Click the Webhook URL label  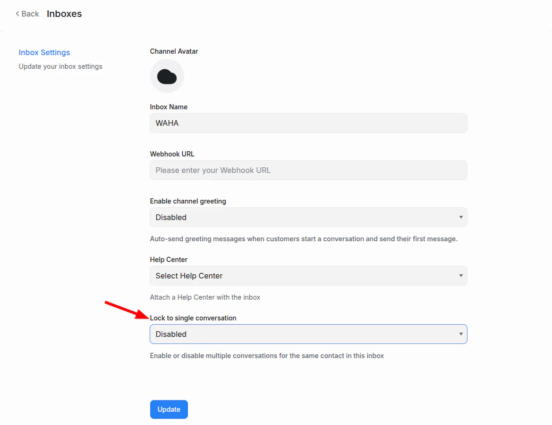[172, 154]
